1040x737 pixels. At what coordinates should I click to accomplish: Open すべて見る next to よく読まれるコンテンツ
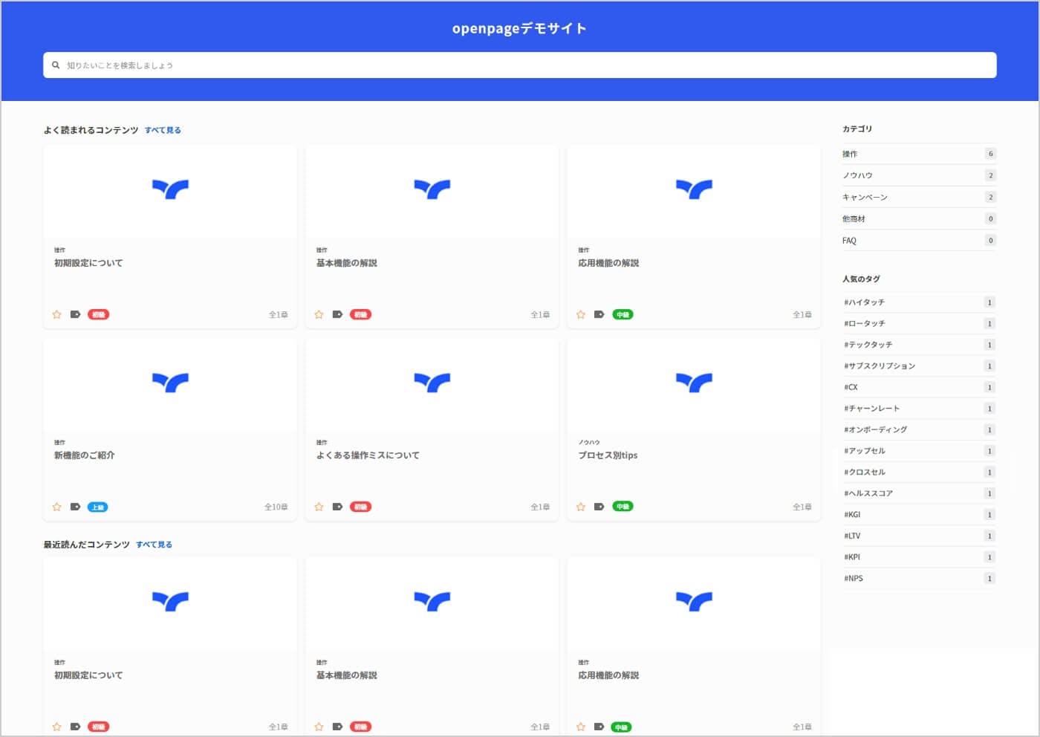click(x=162, y=129)
